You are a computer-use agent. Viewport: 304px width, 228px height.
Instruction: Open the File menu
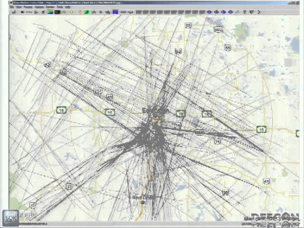11,7
